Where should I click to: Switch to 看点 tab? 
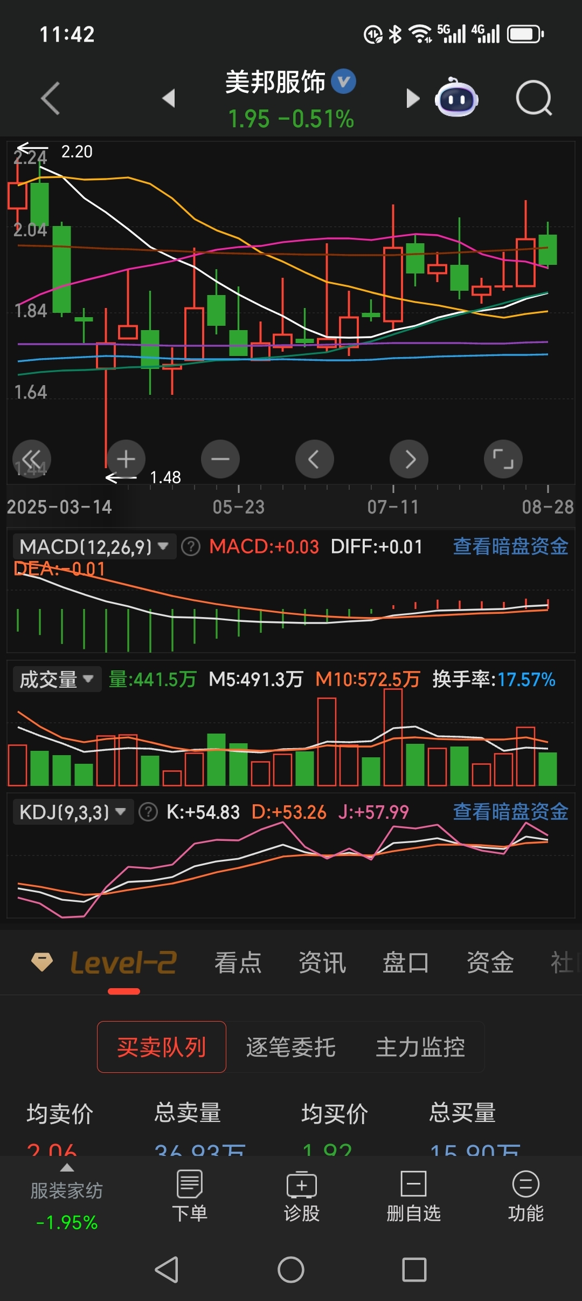tap(238, 963)
